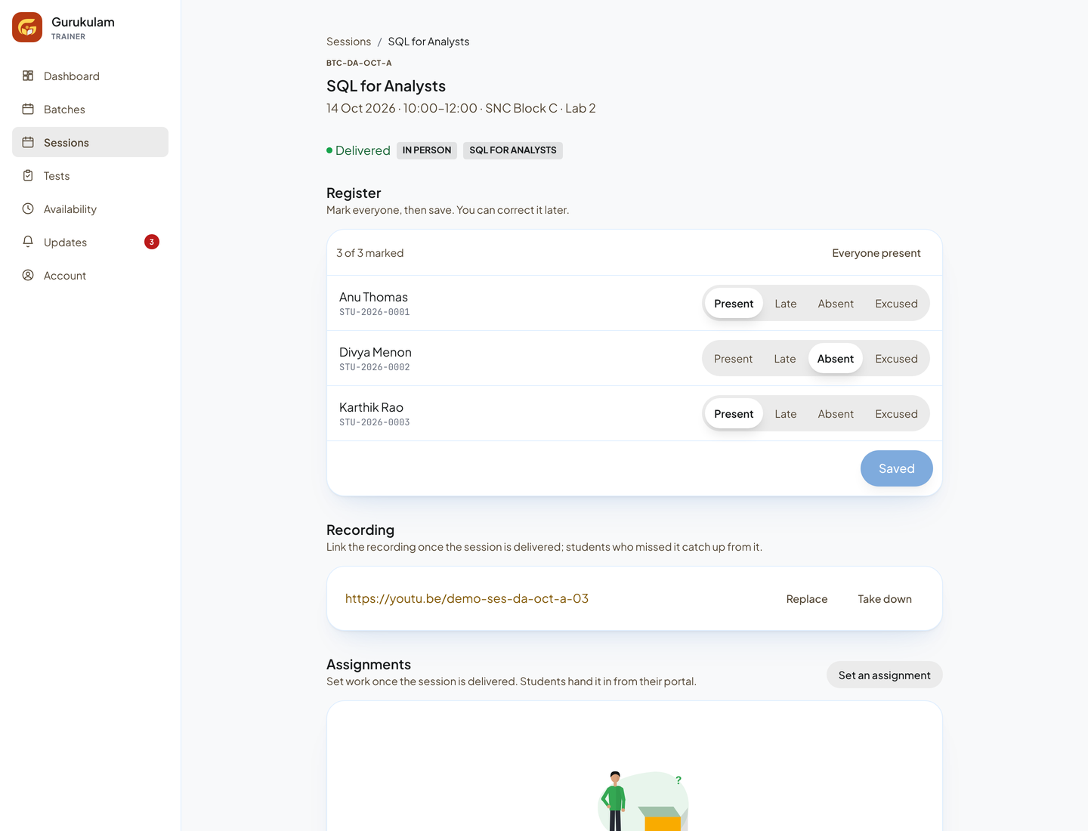1088x831 pixels.
Task: Go to Batches in the sidebar
Action: [x=90, y=109]
